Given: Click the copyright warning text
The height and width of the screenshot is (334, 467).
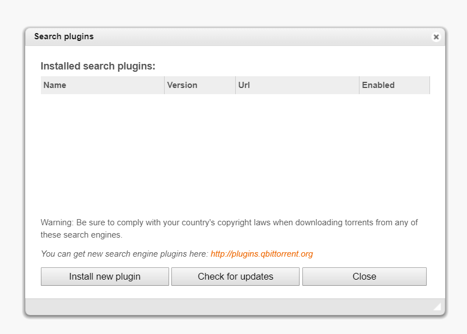Looking at the screenshot, I should pos(230,229).
